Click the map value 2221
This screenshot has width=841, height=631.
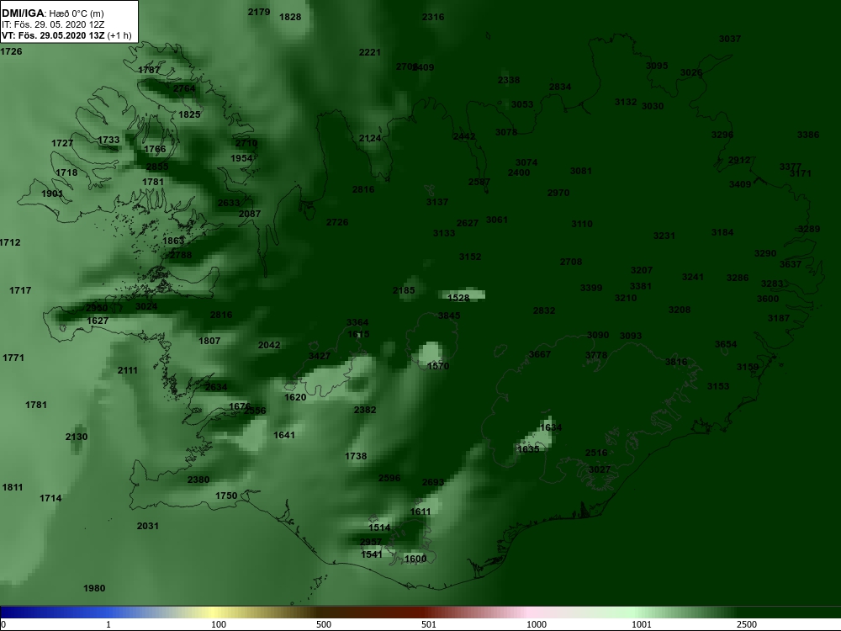369,52
